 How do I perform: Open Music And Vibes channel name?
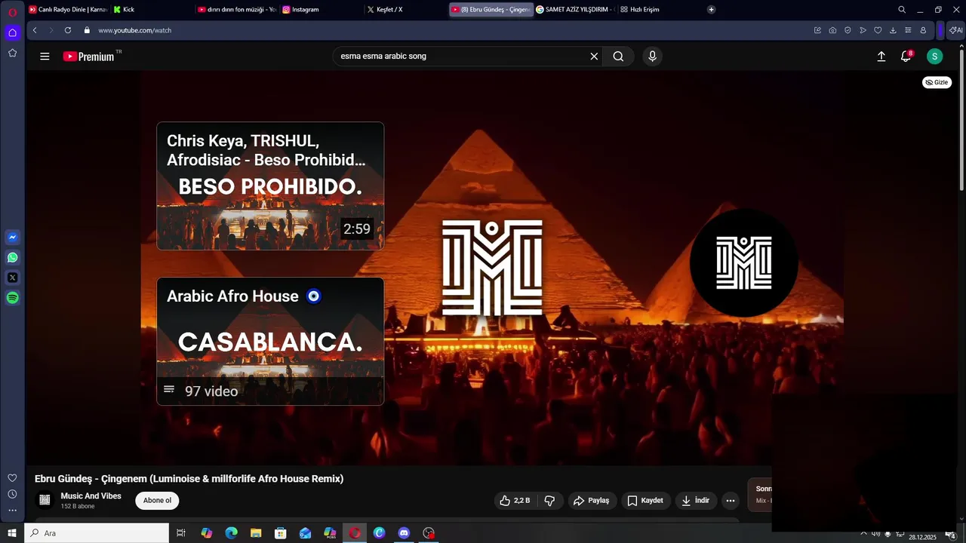click(91, 496)
